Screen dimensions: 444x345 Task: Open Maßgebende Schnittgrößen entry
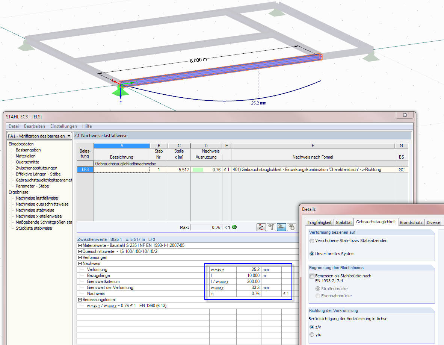[x=44, y=222]
